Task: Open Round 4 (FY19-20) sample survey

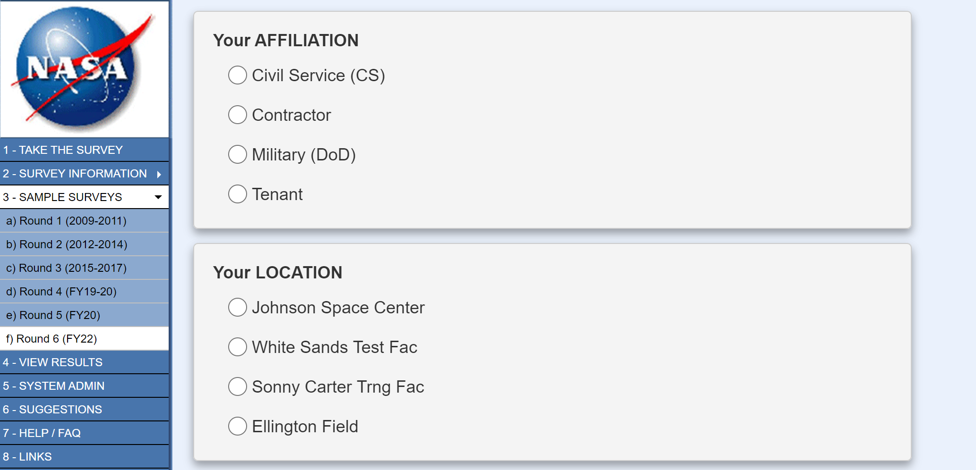Action: coord(61,292)
